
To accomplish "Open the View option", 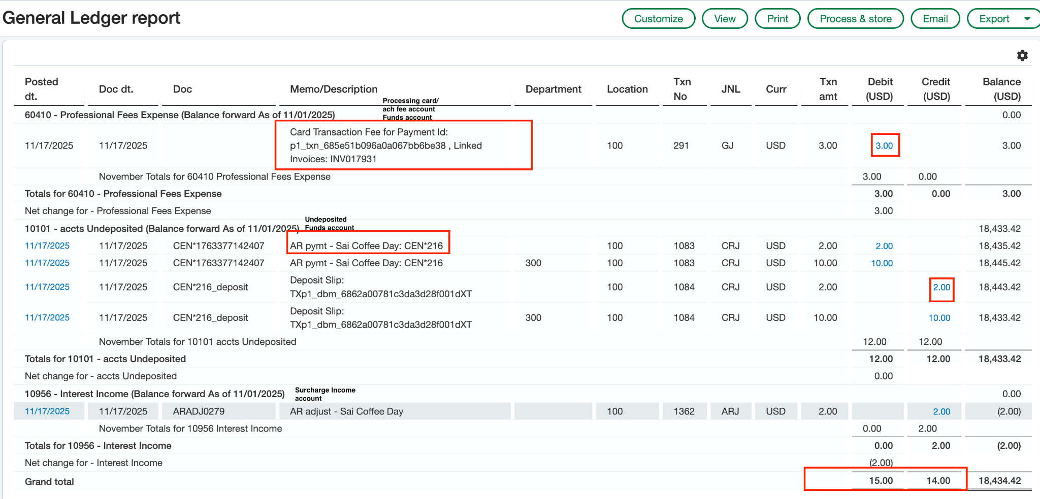I will pos(724,19).
